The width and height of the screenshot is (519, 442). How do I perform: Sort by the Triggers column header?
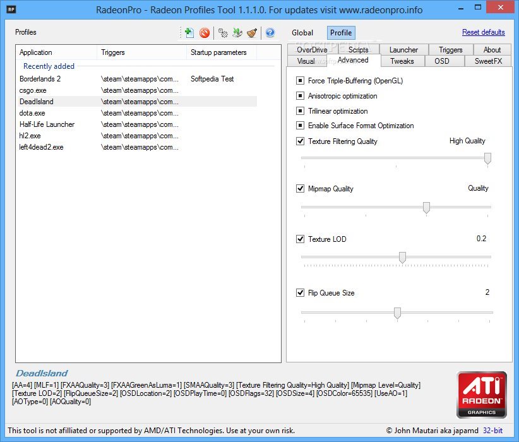pyautogui.click(x=141, y=52)
